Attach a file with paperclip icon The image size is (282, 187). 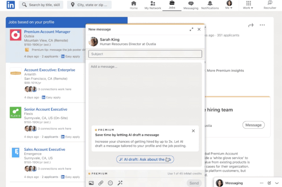pos(101,183)
